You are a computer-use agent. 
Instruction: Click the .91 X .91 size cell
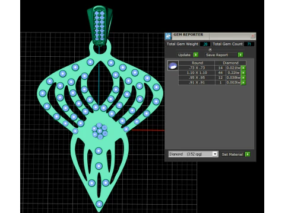[197, 83]
